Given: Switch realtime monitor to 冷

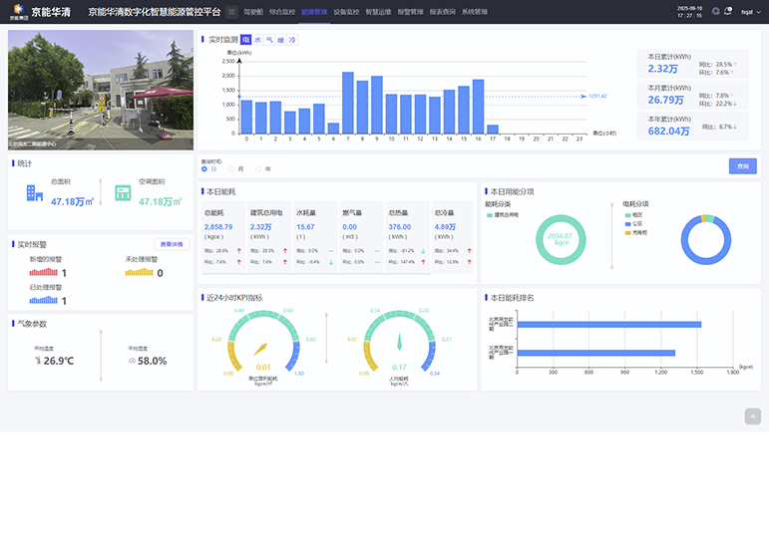Looking at the screenshot, I should point(292,40).
